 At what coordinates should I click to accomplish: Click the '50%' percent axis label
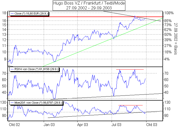click(168, 34)
